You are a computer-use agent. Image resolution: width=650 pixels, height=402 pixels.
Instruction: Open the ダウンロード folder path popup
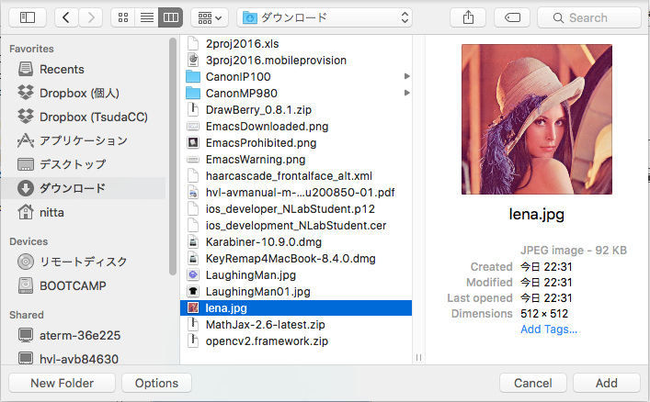[x=325, y=17]
